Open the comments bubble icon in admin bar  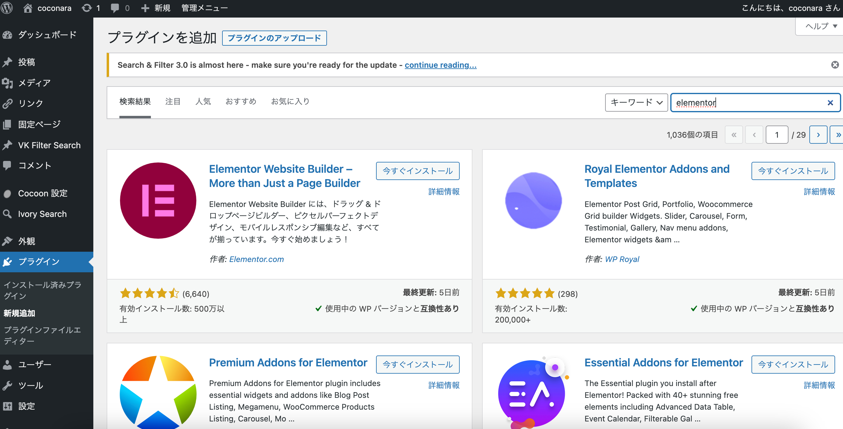(115, 8)
